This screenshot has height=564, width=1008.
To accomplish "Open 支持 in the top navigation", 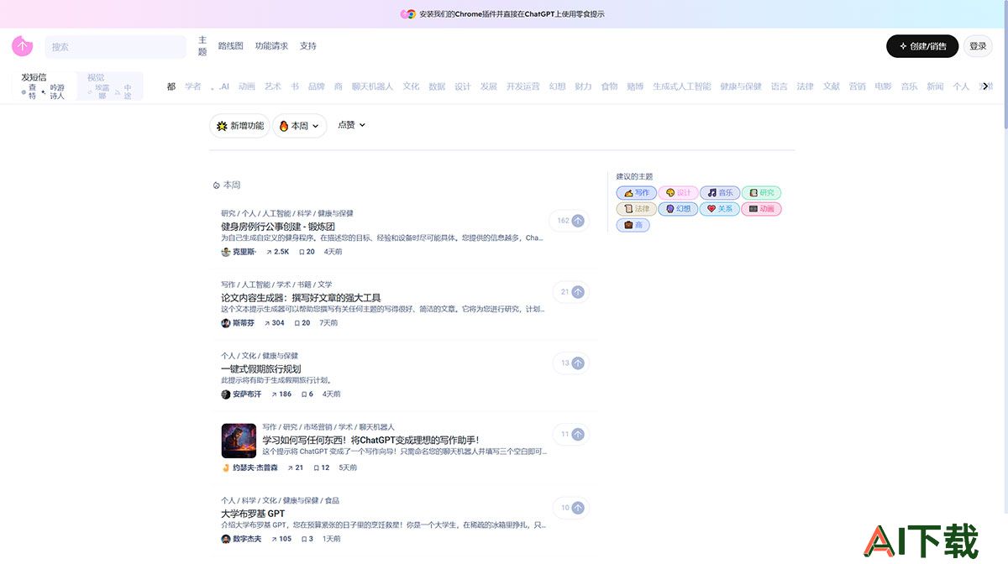I will click(308, 46).
